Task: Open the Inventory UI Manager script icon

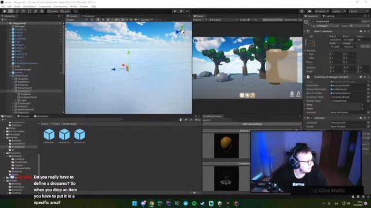Action: [x=308, y=77]
